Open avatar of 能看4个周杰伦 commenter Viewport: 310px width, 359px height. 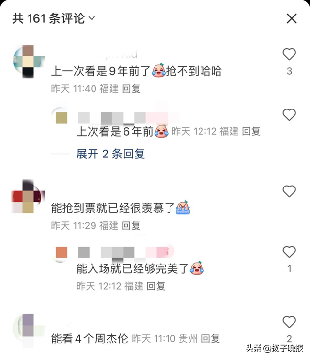[x=29, y=330]
